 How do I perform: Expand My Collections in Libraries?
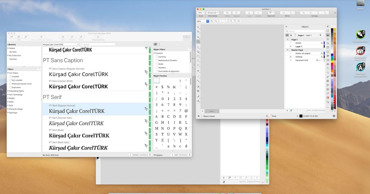[x=8, y=55]
